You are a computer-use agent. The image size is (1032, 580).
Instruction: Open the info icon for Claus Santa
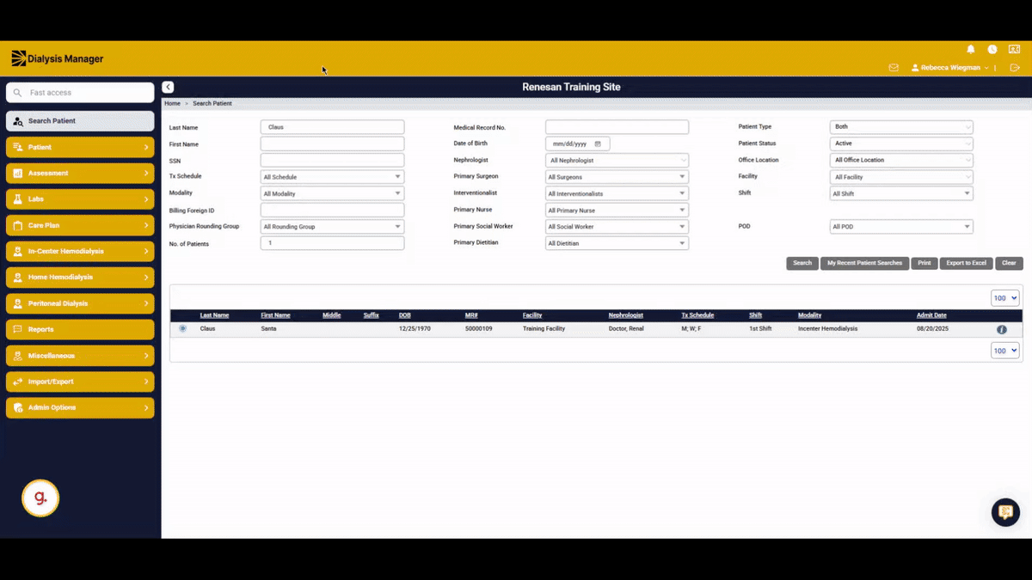click(1002, 329)
